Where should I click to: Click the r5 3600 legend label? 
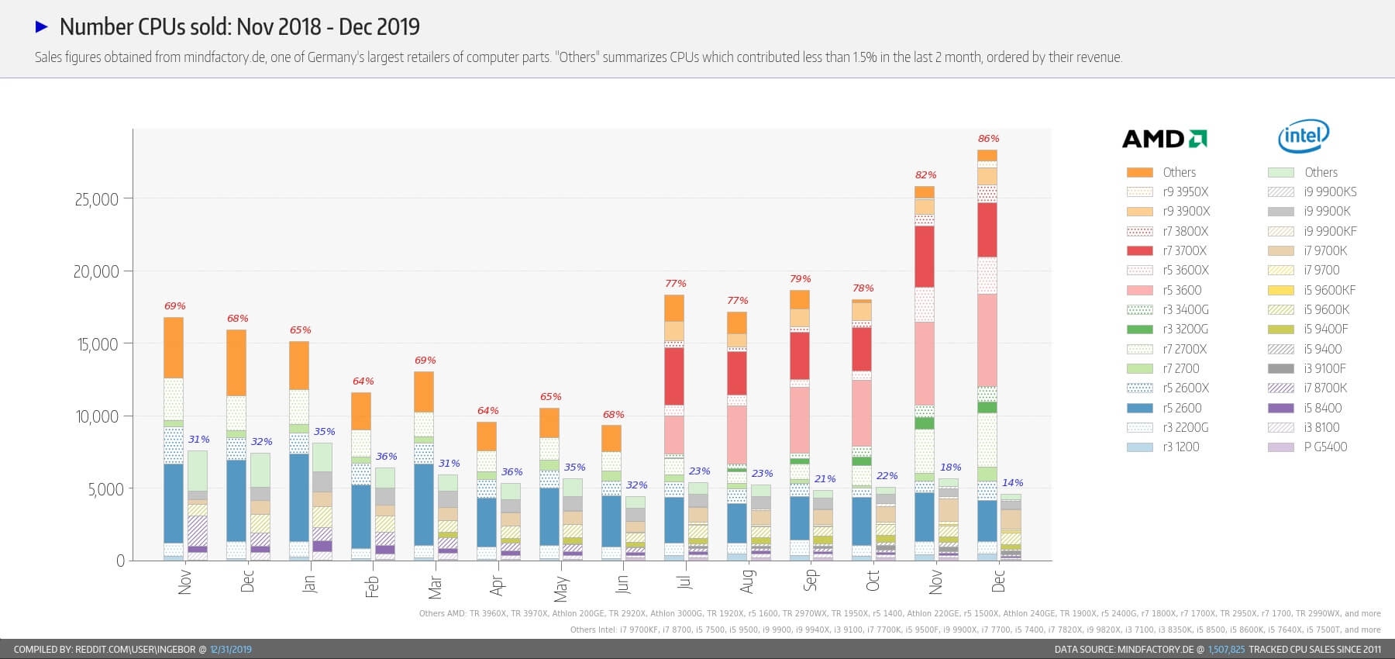[1182, 290]
